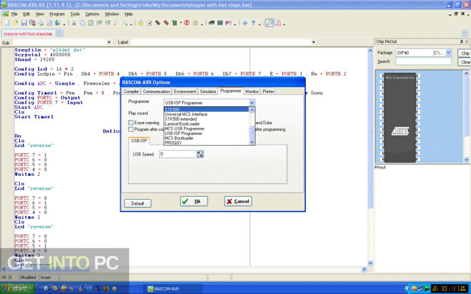Screen dimensions: 471x294
Task: Click the USB-ISP sub-tab
Action: click(139, 141)
